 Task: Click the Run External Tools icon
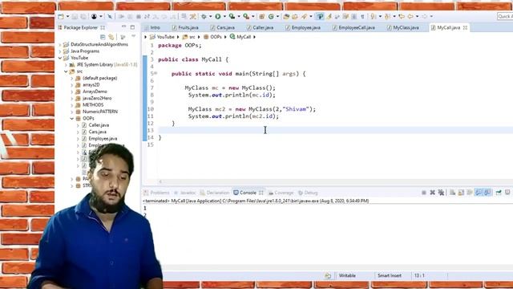coord(246,16)
